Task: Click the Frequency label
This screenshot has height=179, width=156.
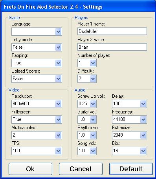Action: [122, 112]
